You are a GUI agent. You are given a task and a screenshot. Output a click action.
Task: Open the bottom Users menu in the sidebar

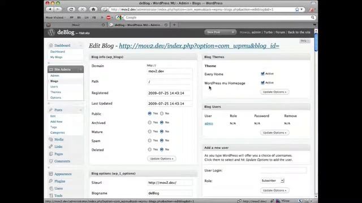click(x=58, y=188)
